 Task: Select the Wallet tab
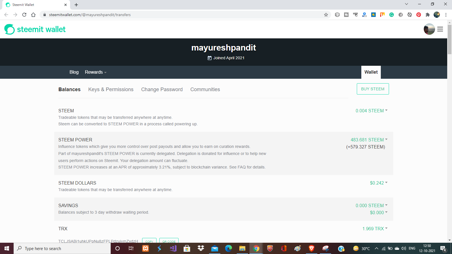[x=371, y=72]
